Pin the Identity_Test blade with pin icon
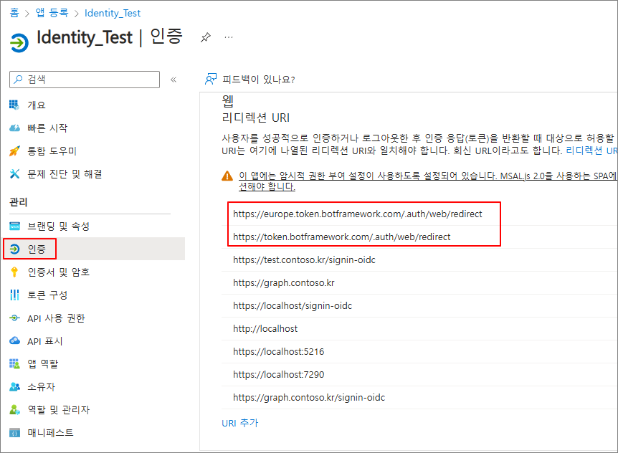This screenshot has height=453, width=618. click(x=205, y=37)
